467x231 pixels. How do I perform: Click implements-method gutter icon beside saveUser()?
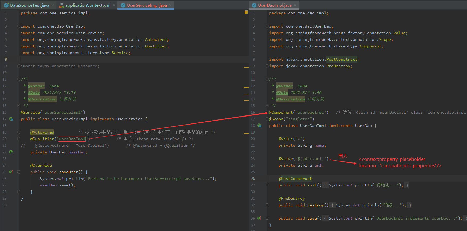tap(11, 172)
